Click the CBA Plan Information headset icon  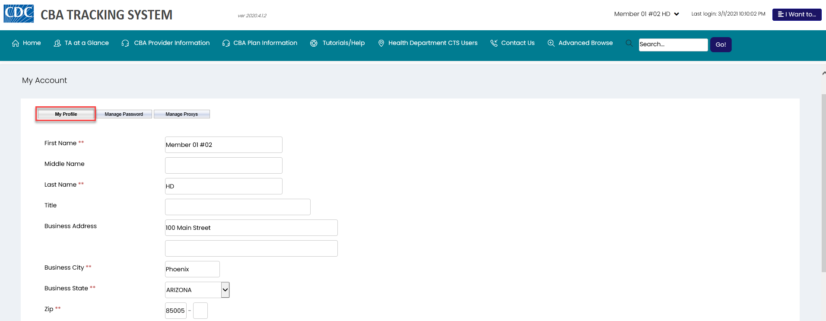coord(226,43)
